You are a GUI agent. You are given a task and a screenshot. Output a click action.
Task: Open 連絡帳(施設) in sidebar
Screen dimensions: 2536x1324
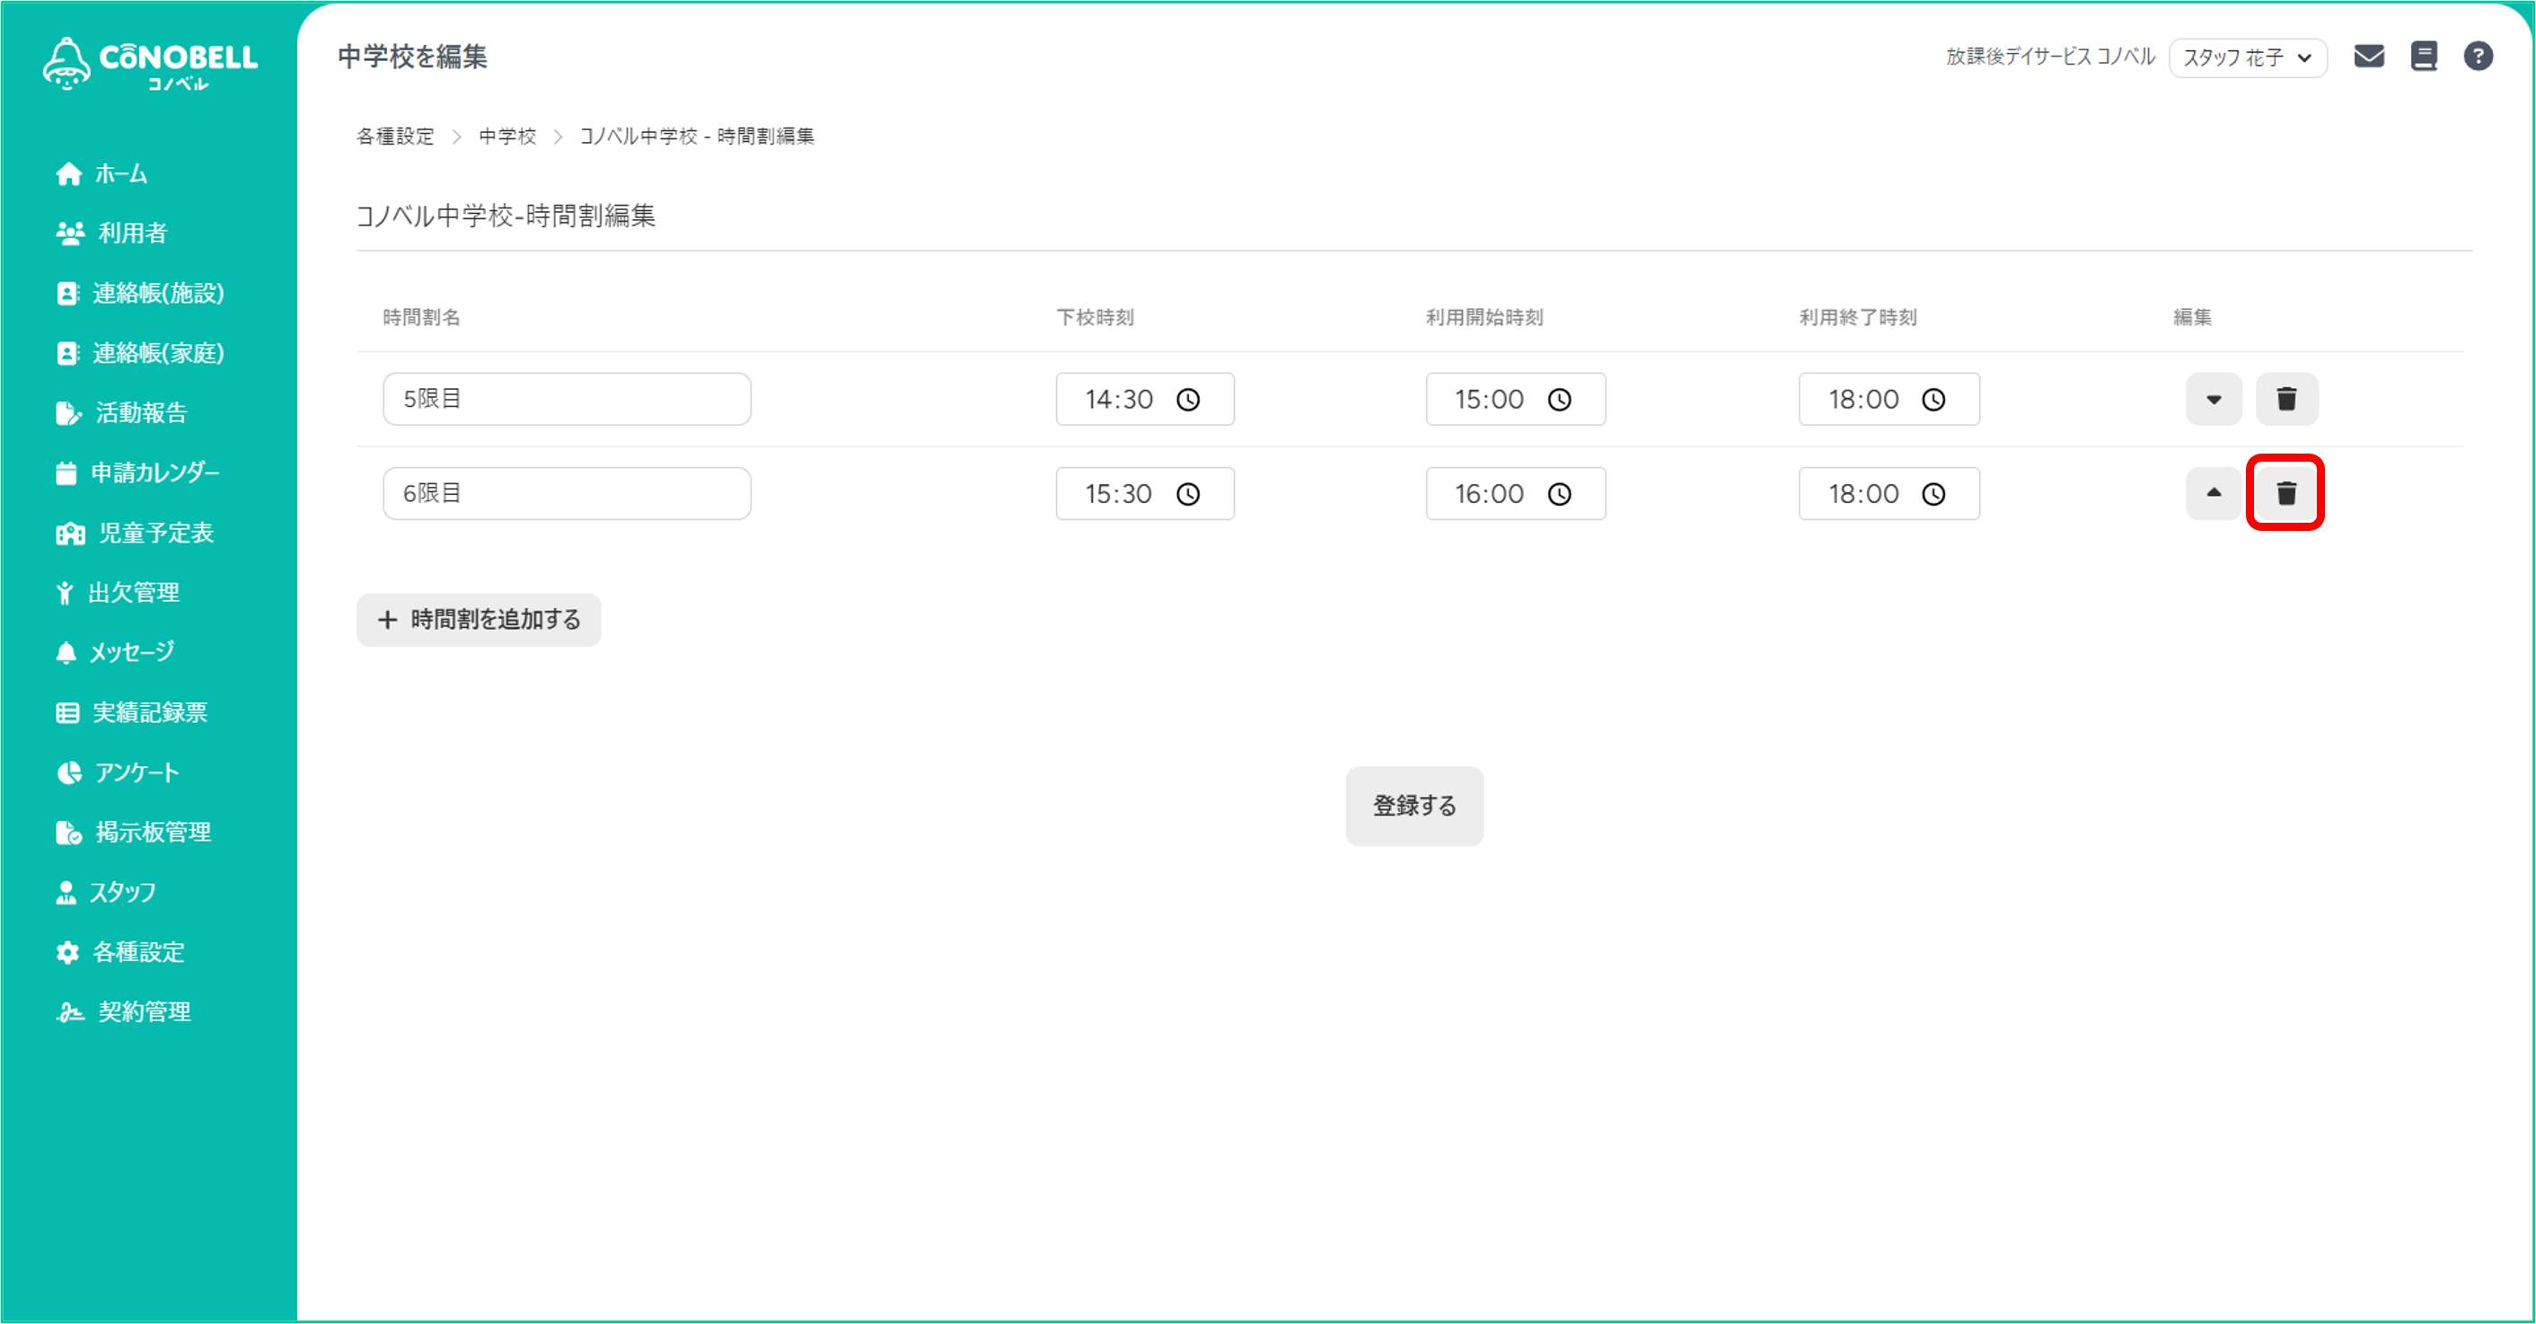coord(141,294)
